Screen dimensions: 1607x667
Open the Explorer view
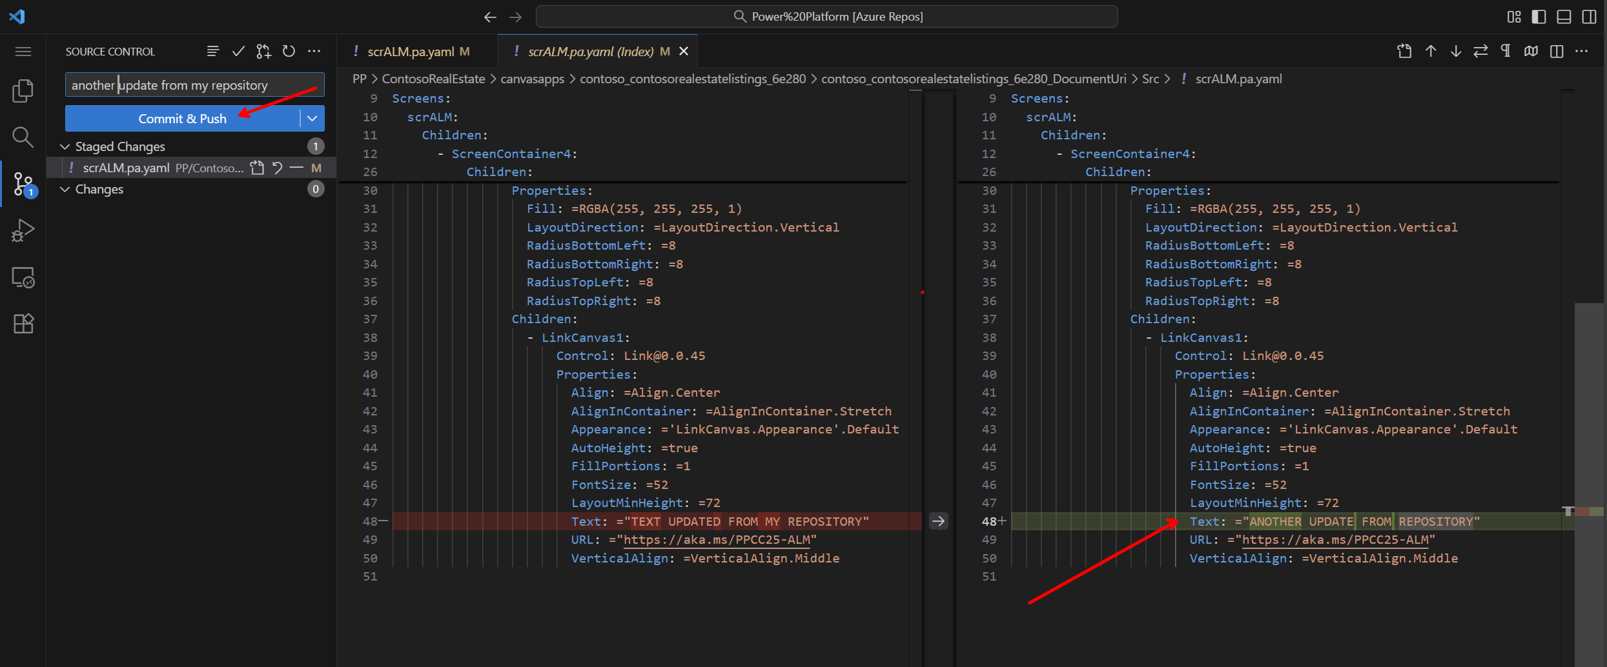pos(23,90)
